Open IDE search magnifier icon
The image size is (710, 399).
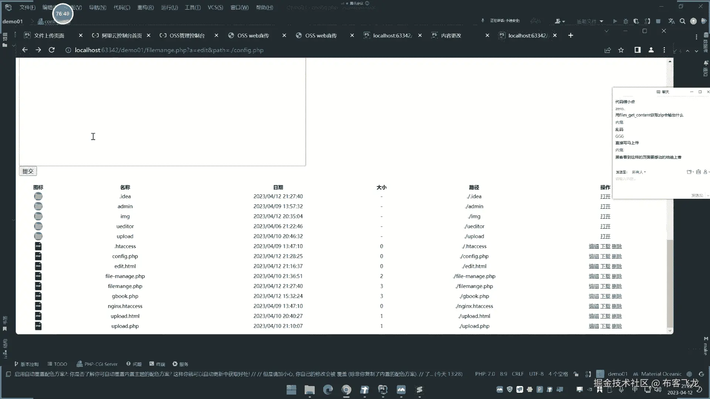tap(683, 21)
